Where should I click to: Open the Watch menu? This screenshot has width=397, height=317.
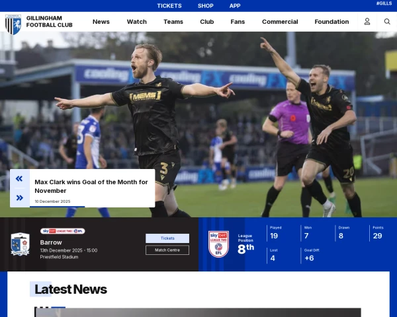pyautogui.click(x=137, y=22)
